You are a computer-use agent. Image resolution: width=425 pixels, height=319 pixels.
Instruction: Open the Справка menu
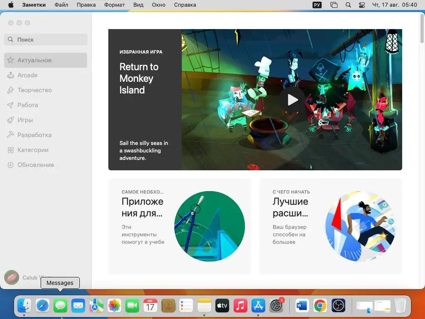coord(185,5)
